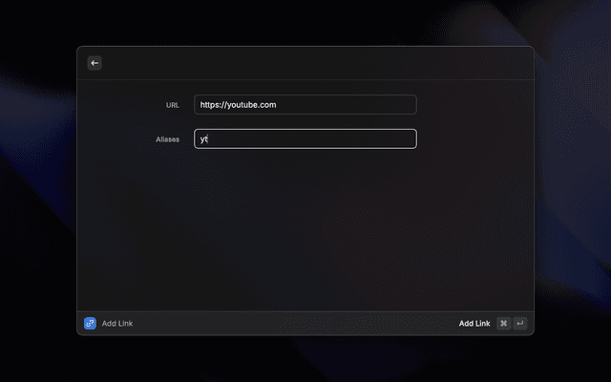Click desktop wallpaper right of the window

click(573, 191)
